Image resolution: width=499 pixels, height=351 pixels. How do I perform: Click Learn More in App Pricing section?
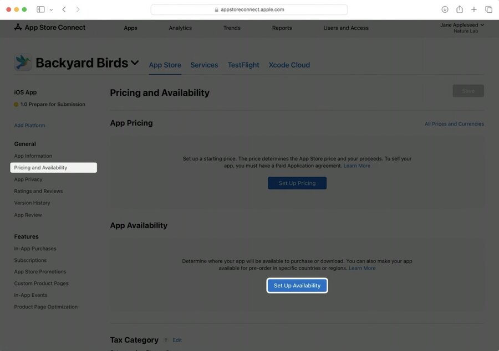coord(357,166)
